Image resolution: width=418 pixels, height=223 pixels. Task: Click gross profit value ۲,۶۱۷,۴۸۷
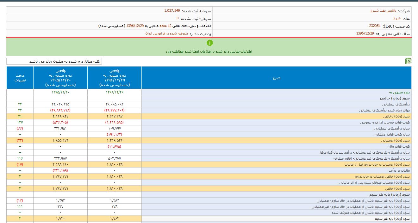pyautogui.click(x=115, y=116)
